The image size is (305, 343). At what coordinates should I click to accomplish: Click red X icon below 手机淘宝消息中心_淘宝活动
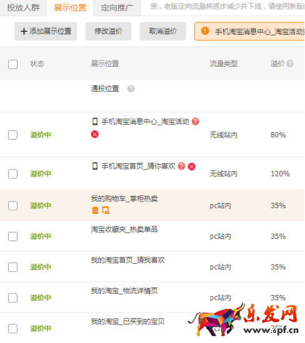95,134
